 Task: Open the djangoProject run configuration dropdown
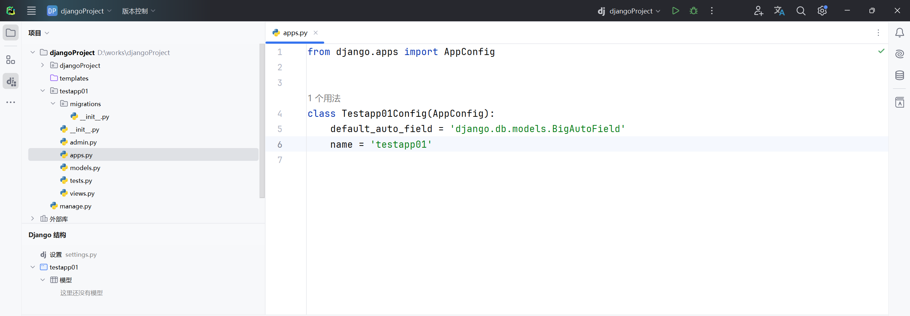(x=629, y=11)
